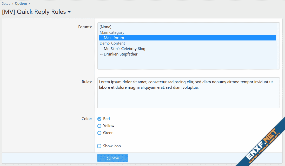Select the Drunken Stepfather forum entry
This screenshot has width=285, height=166.
coord(118,54)
